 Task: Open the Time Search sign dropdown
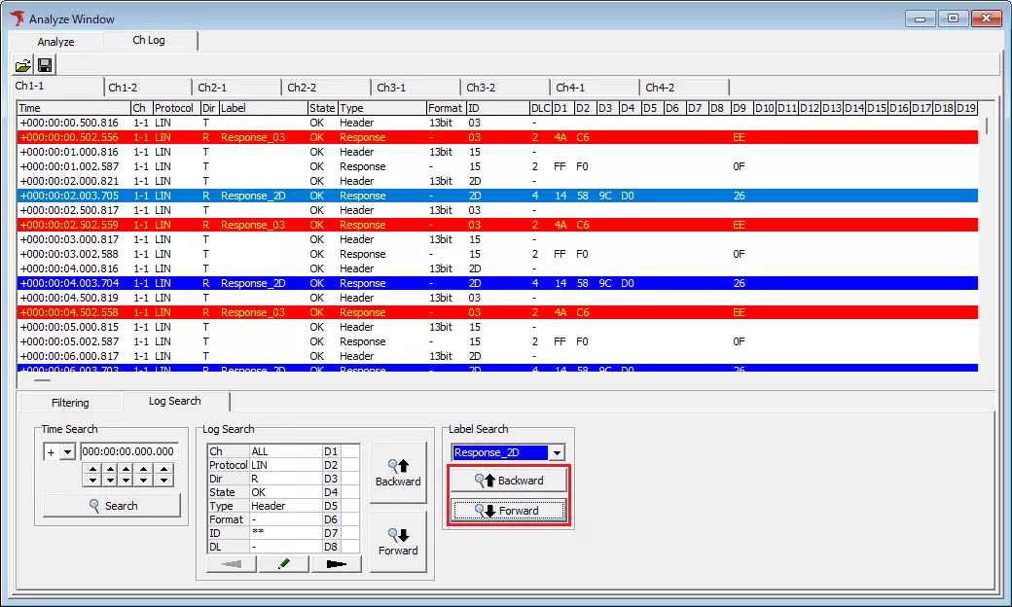click(67, 451)
